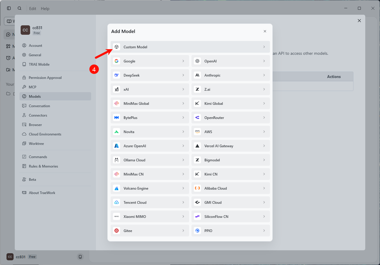Image resolution: width=380 pixels, height=265 pixels.
Task: Close the Add Model dialog
Action: [x=265, y=31]
